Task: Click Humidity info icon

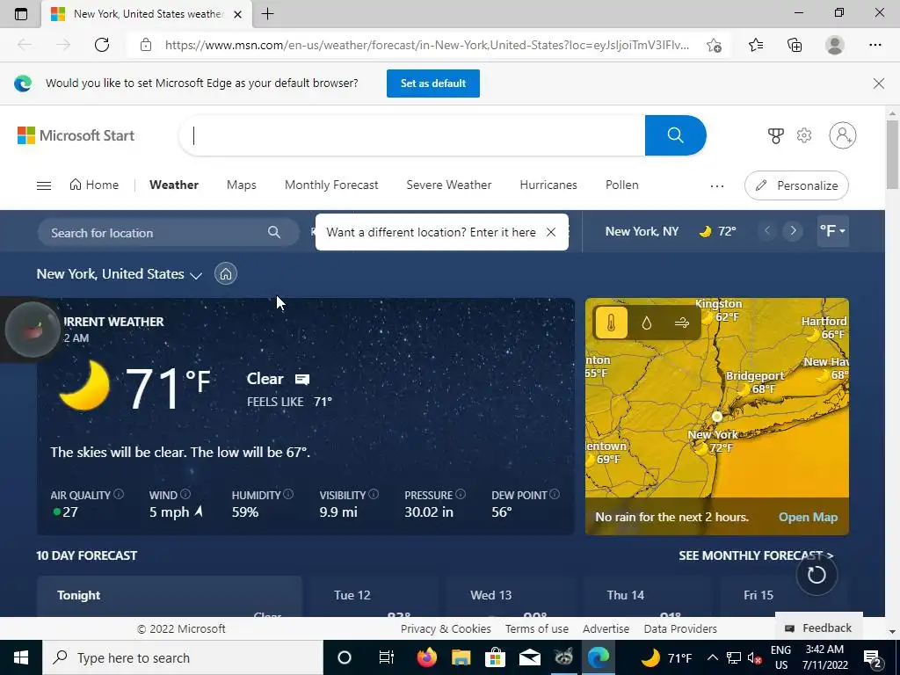Action: pos(288,494)
